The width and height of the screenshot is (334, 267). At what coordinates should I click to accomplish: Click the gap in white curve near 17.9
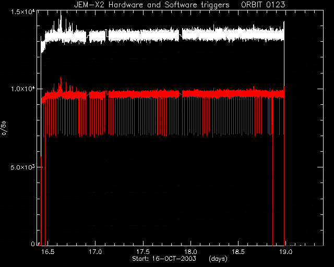coord(181,34)
